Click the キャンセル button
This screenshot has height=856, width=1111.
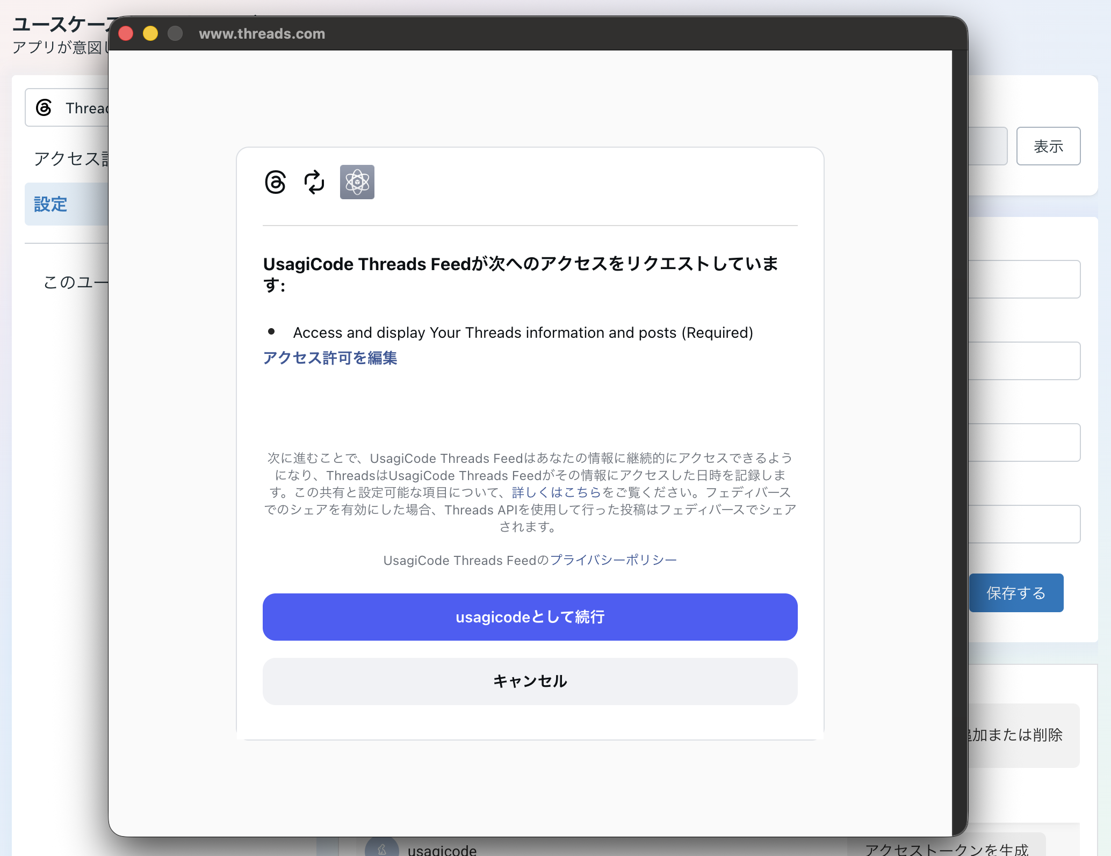(530, 681)
